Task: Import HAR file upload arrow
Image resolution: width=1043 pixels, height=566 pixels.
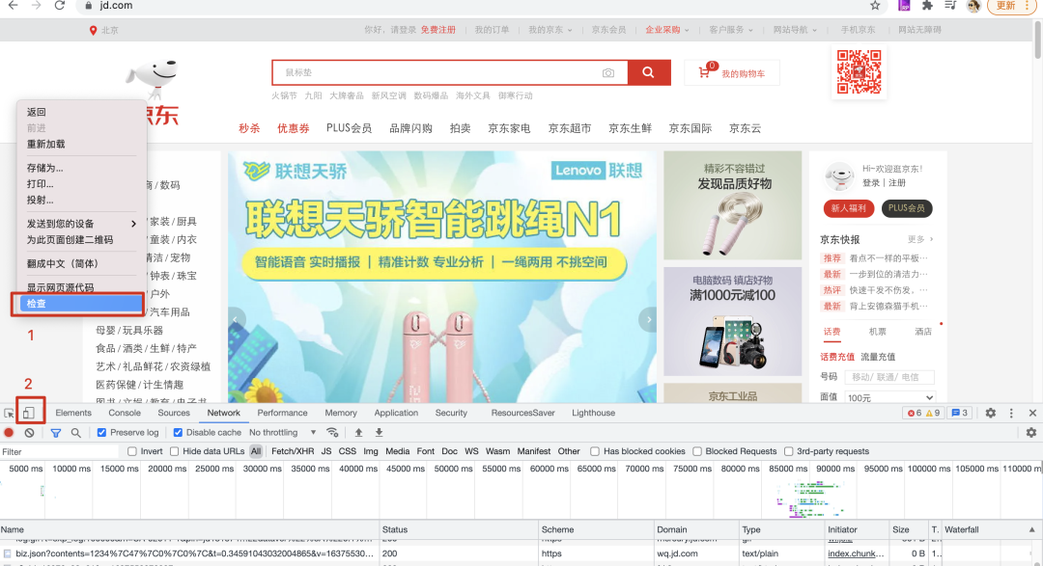Action: coord(358,433)
